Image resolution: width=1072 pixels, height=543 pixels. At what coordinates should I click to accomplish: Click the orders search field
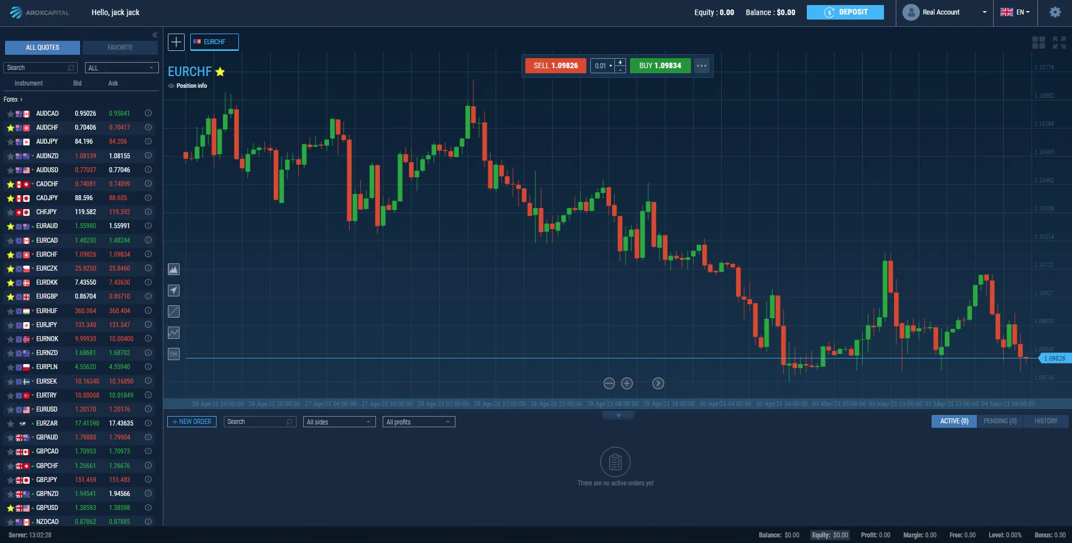(x=260, y=422)
